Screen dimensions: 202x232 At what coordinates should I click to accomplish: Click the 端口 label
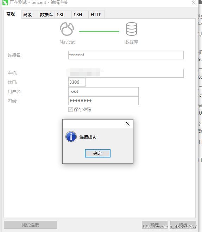coord(12,83)
